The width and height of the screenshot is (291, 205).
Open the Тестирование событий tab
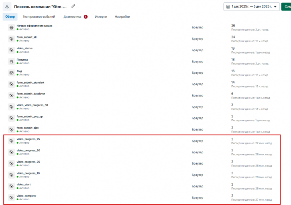coord(39,17)
